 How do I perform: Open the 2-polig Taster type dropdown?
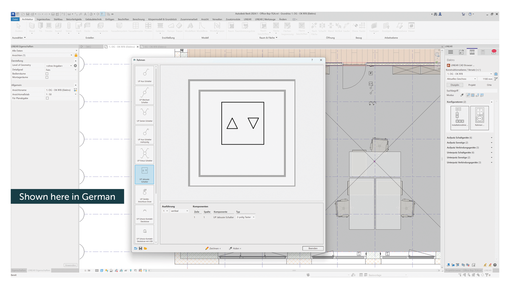[x=246, y=217]
